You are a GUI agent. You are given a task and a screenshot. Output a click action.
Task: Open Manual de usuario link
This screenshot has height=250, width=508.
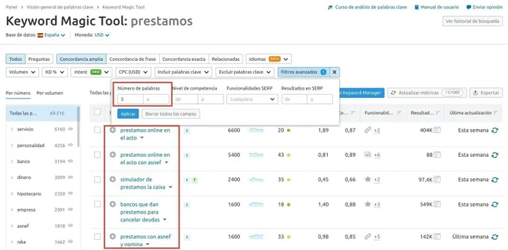(x=437, y=7)
